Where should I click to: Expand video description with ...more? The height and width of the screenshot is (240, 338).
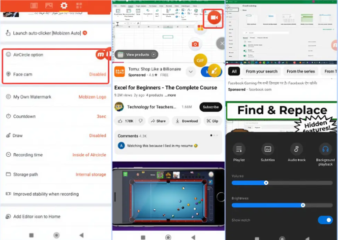(x=170, y=95)
